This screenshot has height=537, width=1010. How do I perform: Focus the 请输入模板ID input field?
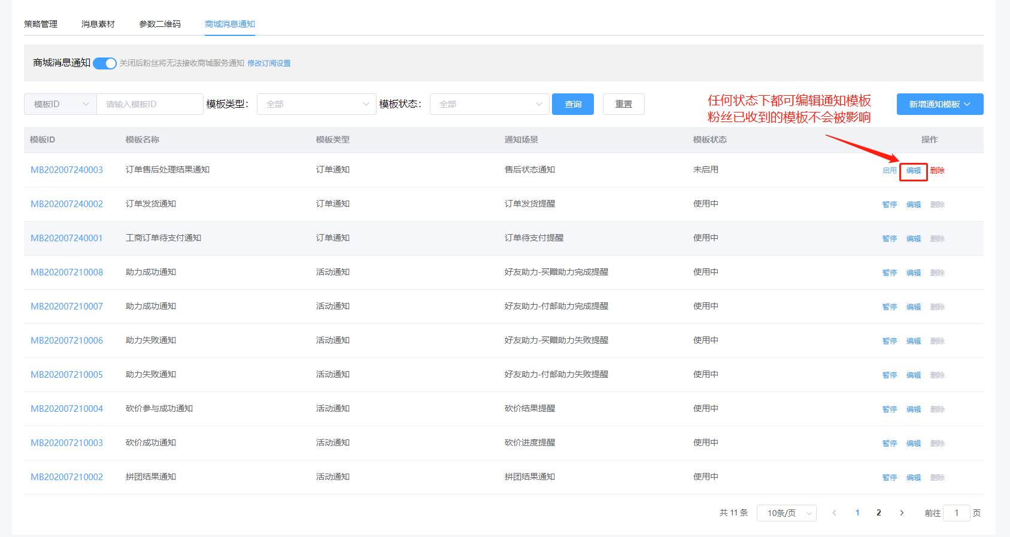point(150,104)
